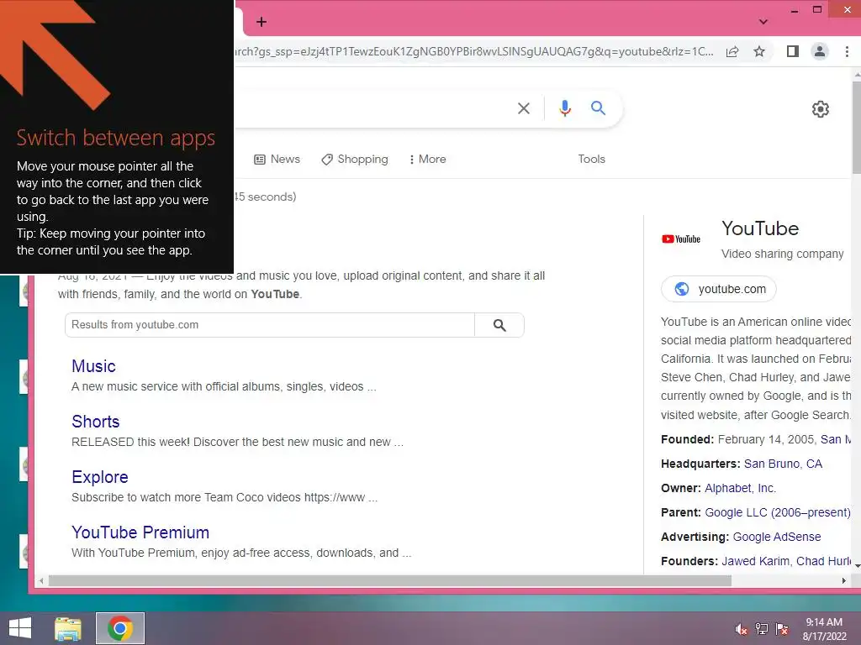Click the address bar URL
861x645 pixels.
pyautogui.click(x=474, y=51)
